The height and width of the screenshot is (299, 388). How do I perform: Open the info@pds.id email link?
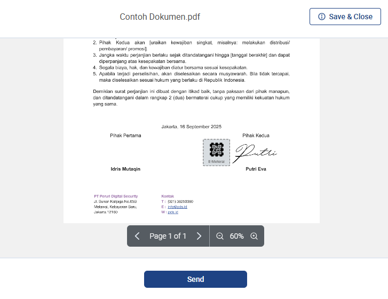coord(177,207)
